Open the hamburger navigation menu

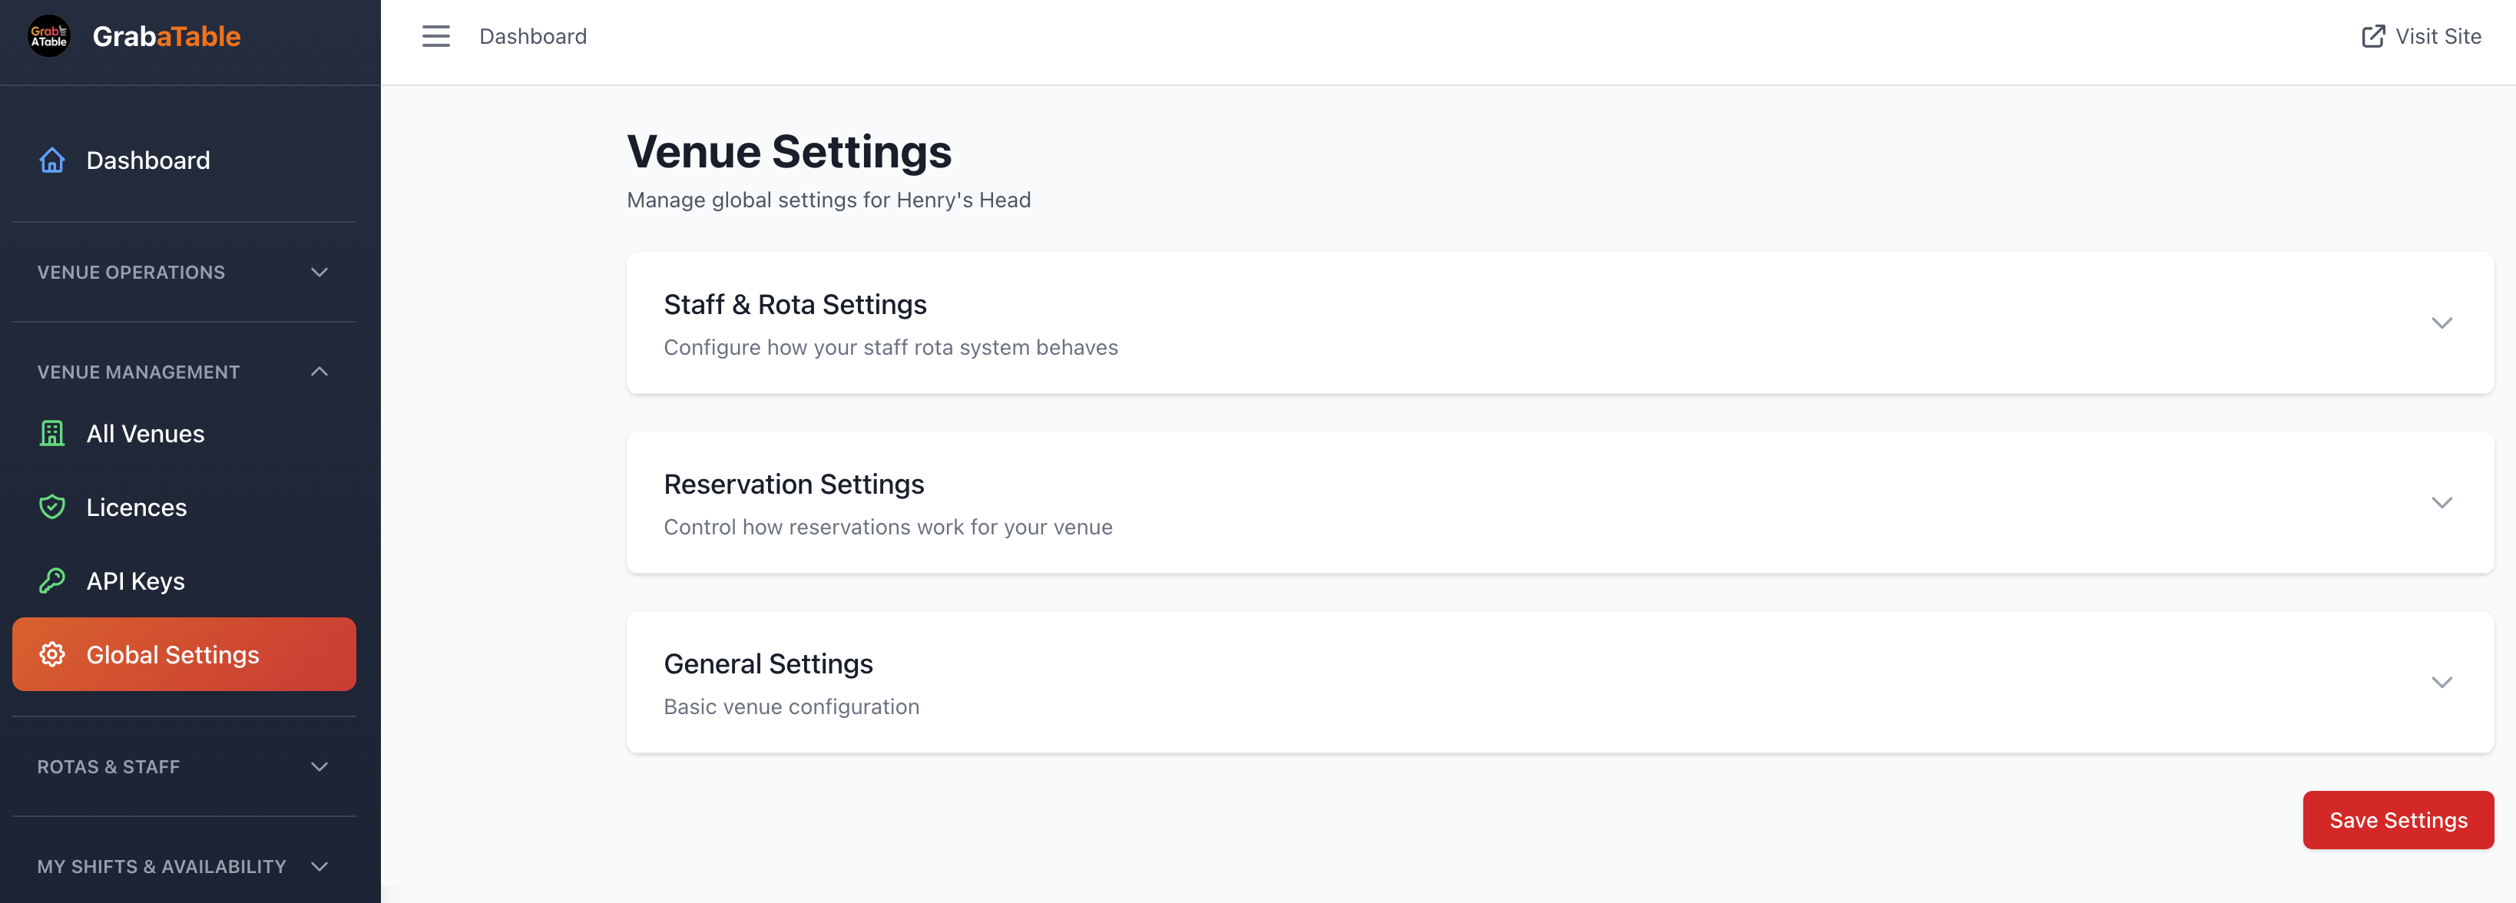(435, 36)
